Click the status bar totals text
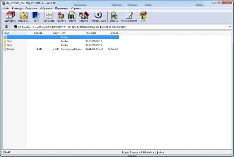Image resolution: width=234 pixels, height=157 pixels. point(143,153)
